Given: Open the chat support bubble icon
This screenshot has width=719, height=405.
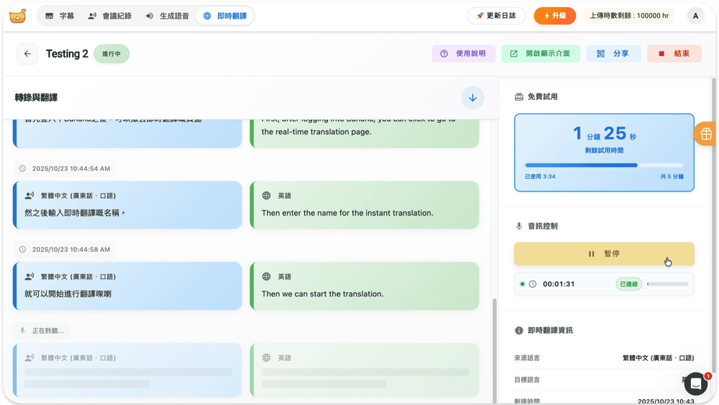Looking at the screenshot, I should (x=695, y=384).
